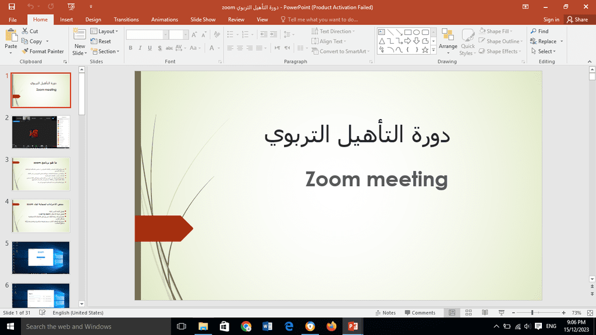Open the File menu
The height and width of the screenshot is (335, 596).
(x=13, y=19)
